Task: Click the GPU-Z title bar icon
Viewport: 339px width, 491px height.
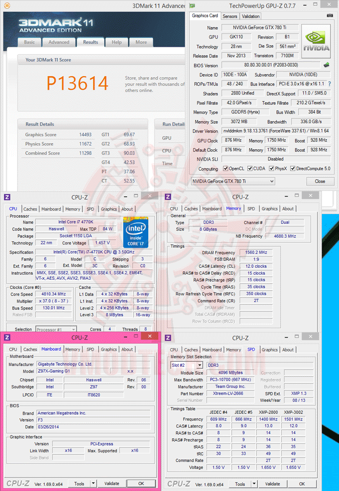Action: [192, 6]
